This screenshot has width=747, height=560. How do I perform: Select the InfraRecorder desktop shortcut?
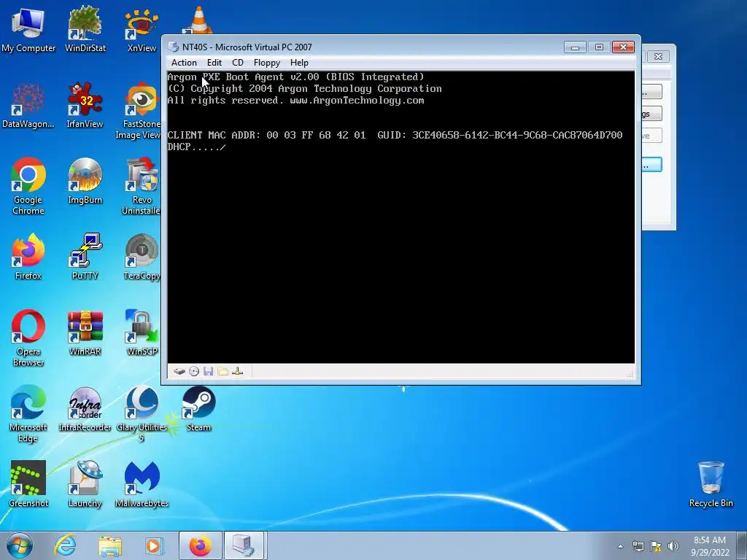point(85,408)
